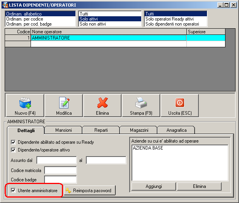Click the Modifica edit document icon button
239x203 pixels.
point(64,106)
